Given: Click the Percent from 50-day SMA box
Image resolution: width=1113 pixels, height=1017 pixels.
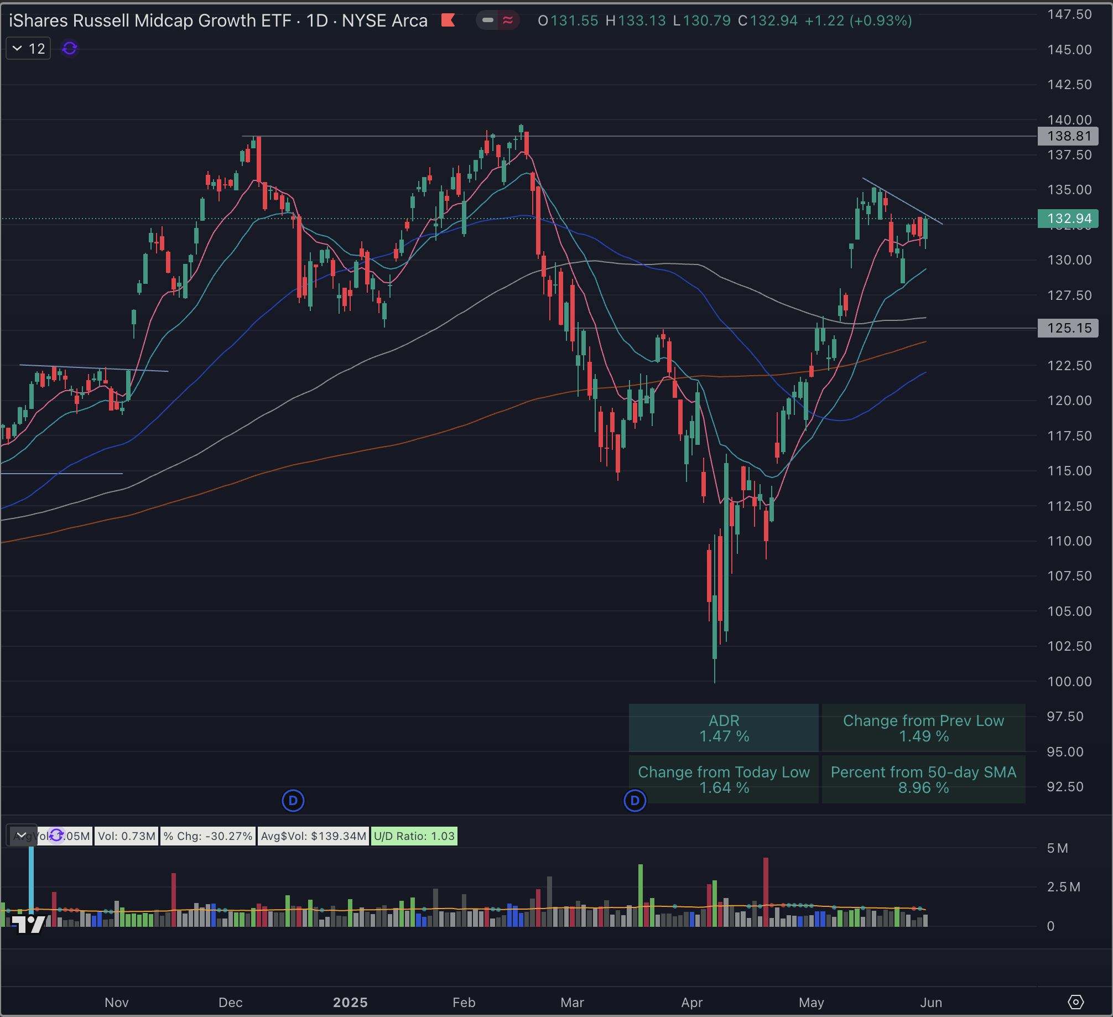Looking at the screenshot, I should [923, 780].
